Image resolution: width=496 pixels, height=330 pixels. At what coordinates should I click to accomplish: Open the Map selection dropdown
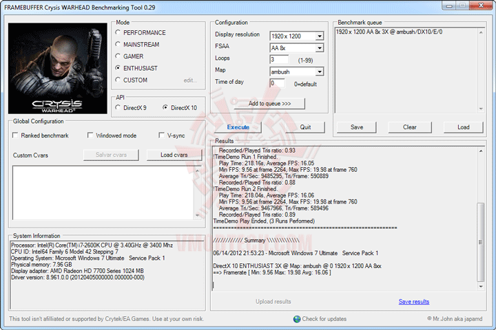pyautogui.click(x=320, y=71)
